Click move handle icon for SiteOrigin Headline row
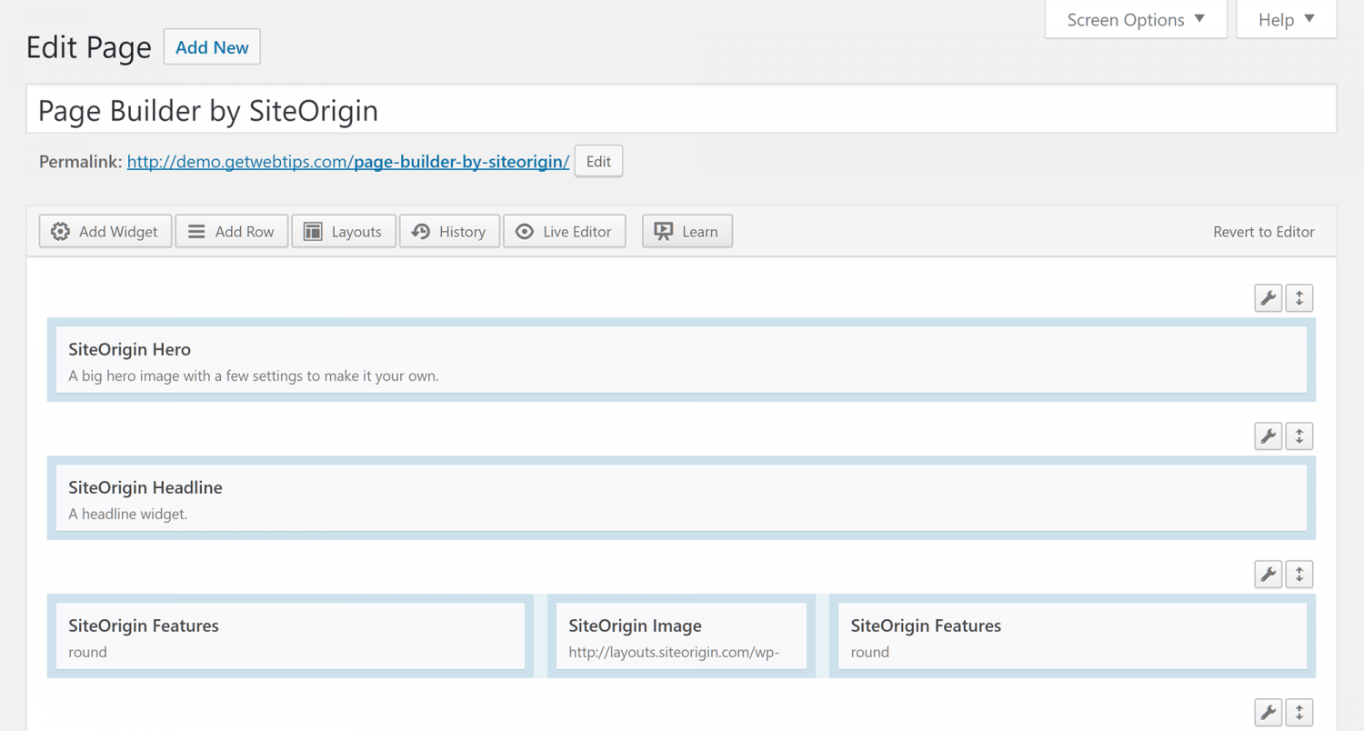1364x731 pixels. click(x=1299, y=436)
